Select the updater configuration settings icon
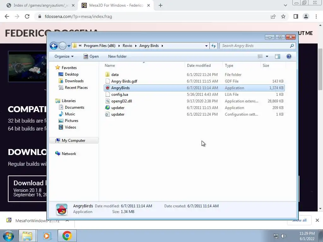Image resolution: width=323 pixels, height=242 pixels. 107,114
